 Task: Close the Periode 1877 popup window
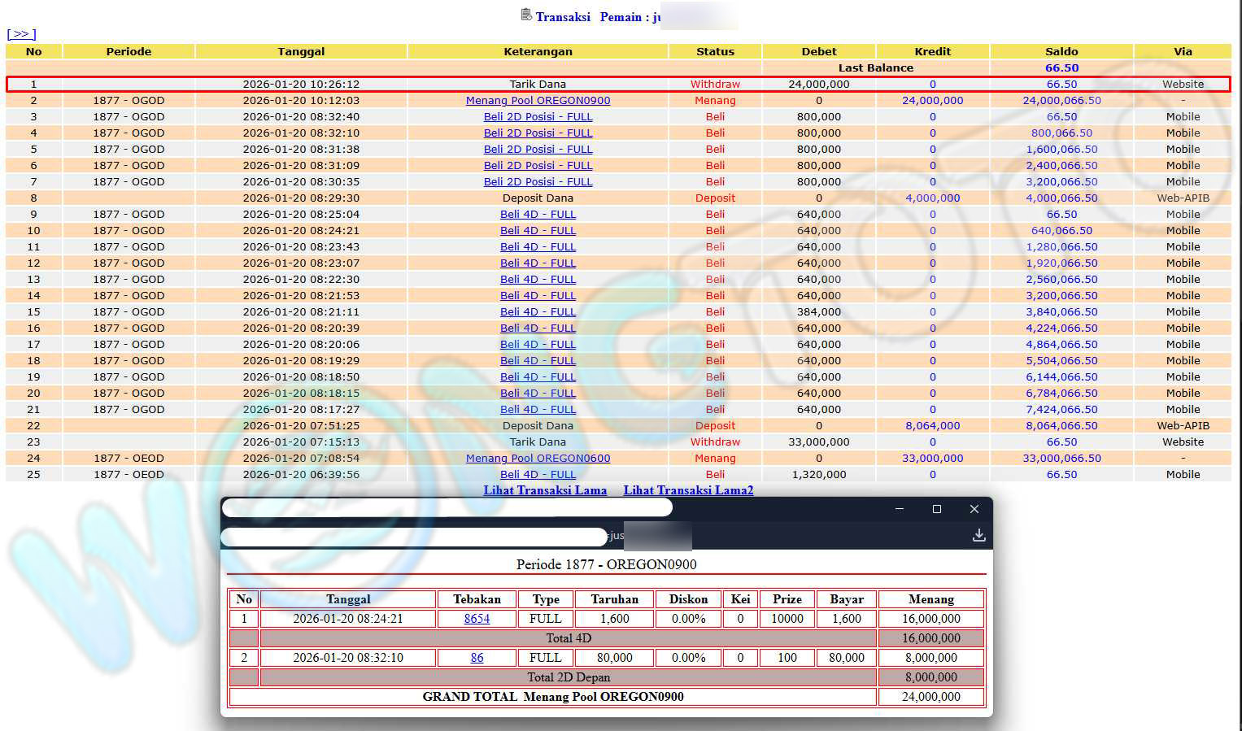point(974,509)
